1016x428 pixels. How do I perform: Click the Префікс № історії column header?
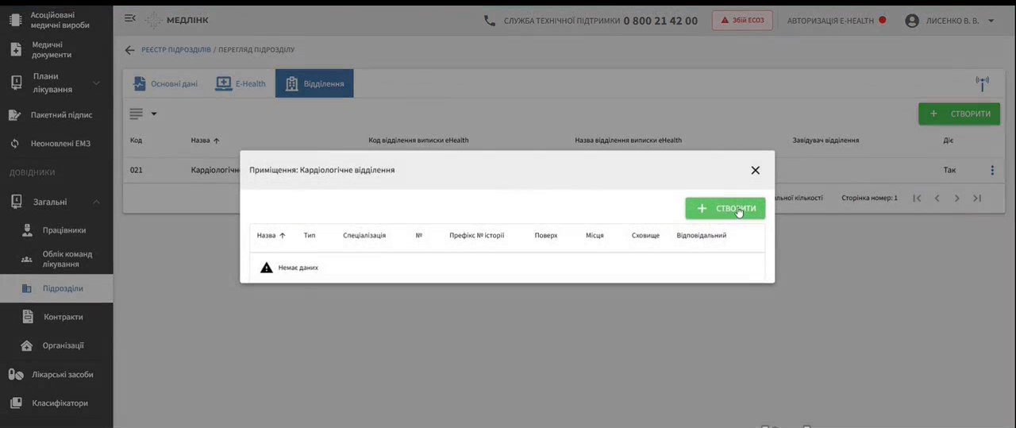476,235
